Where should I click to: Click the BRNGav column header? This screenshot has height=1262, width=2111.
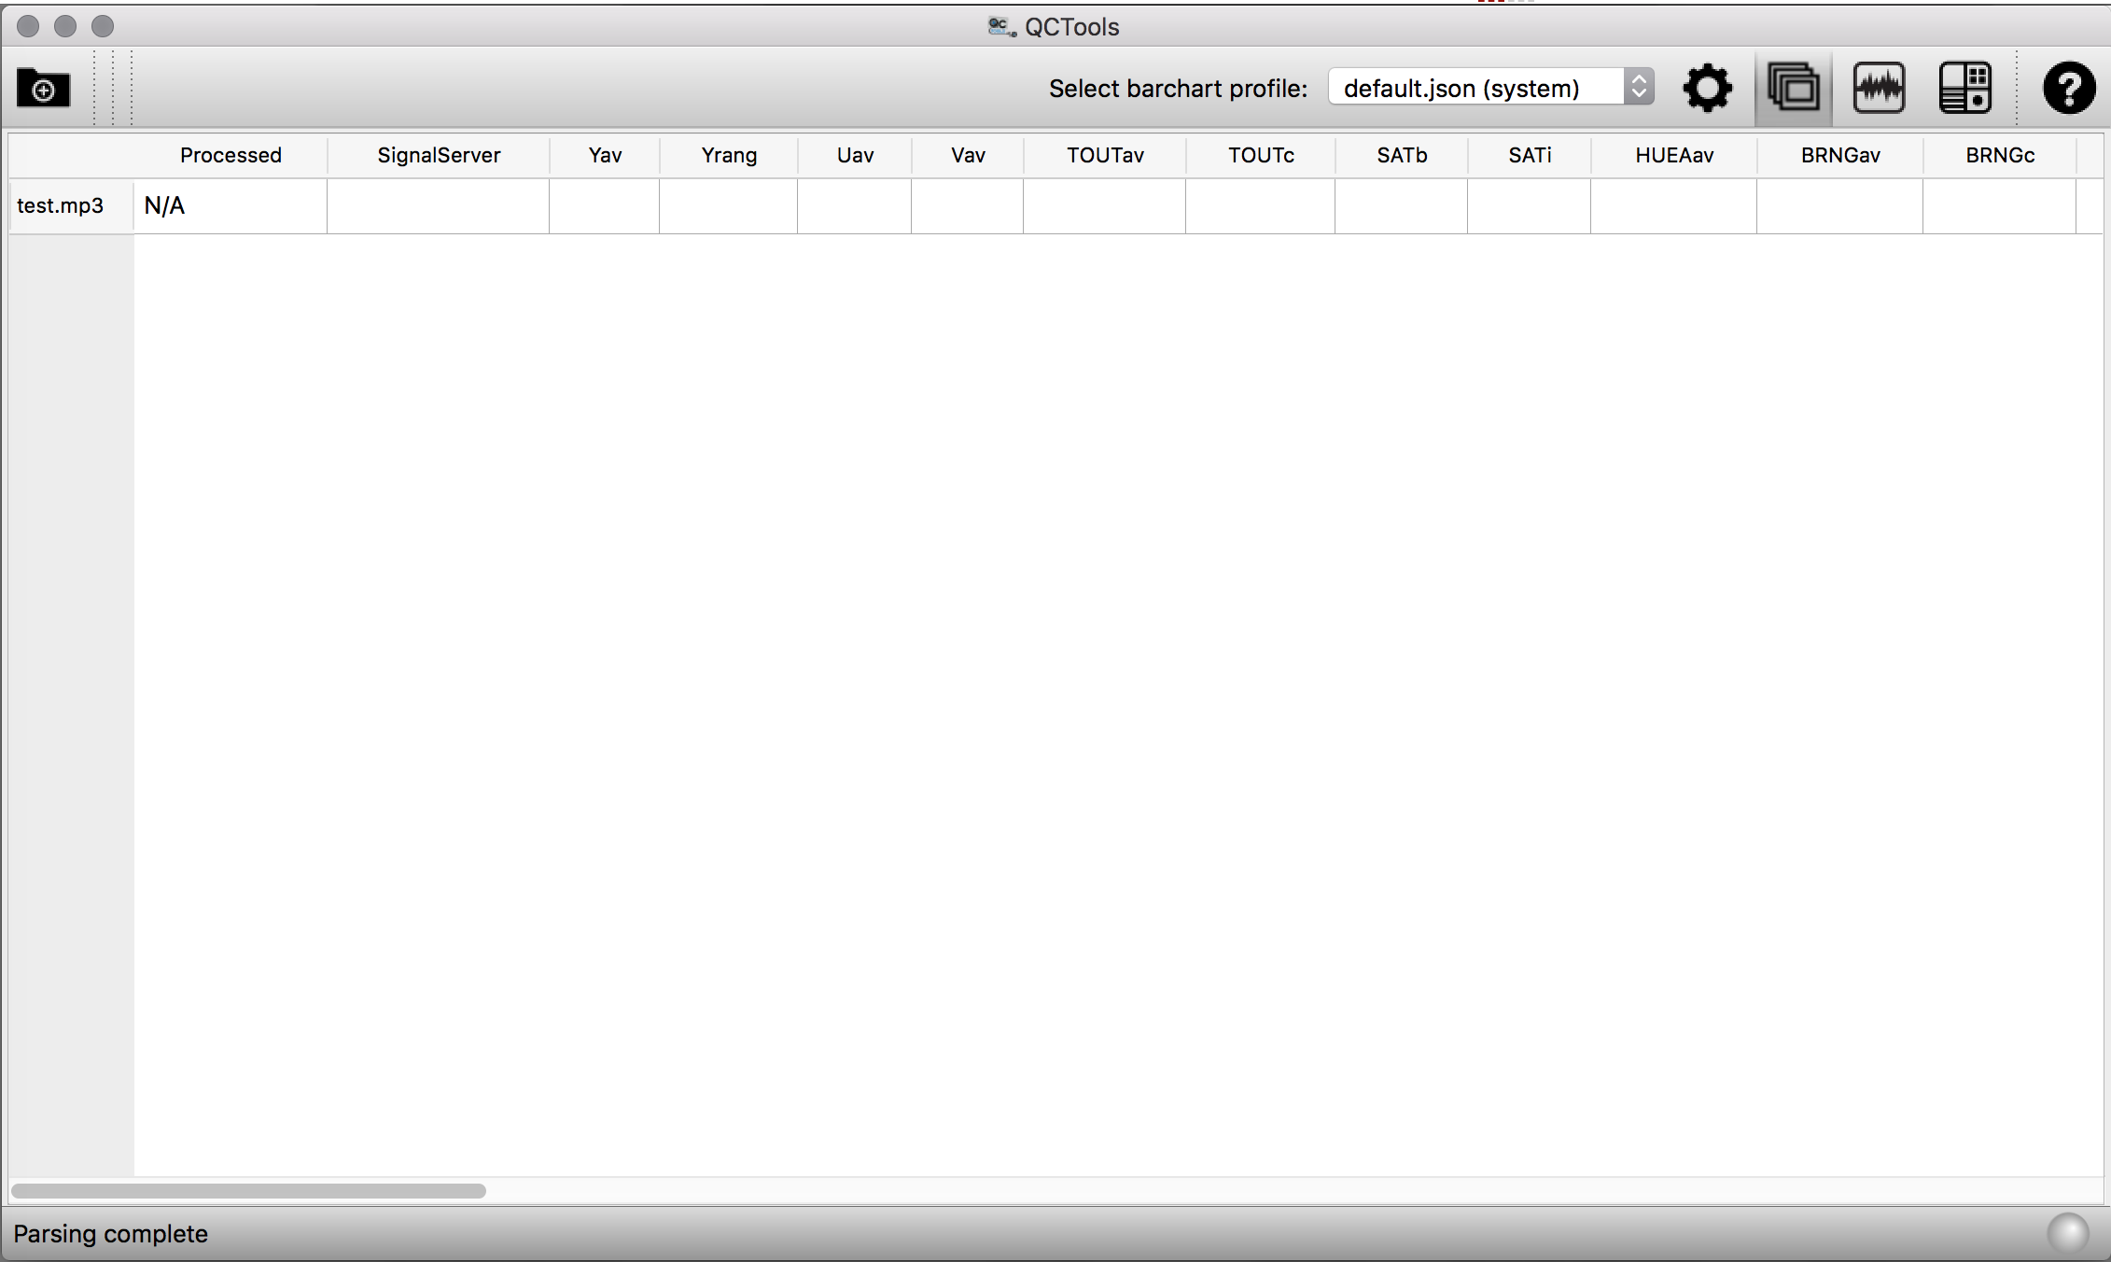tap(1840, 155)
